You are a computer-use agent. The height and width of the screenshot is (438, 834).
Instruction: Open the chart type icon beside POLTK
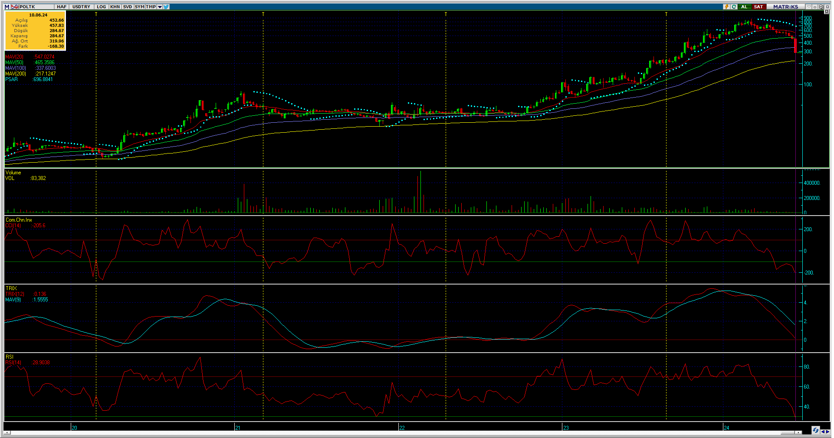(x=15, y=7)
